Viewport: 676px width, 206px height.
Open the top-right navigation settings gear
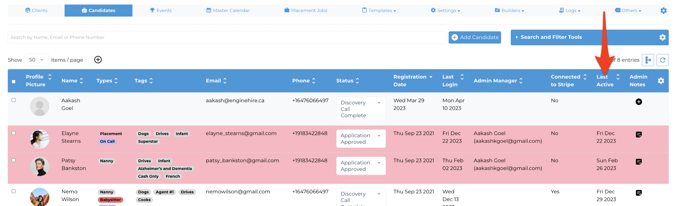click(663, 11)
